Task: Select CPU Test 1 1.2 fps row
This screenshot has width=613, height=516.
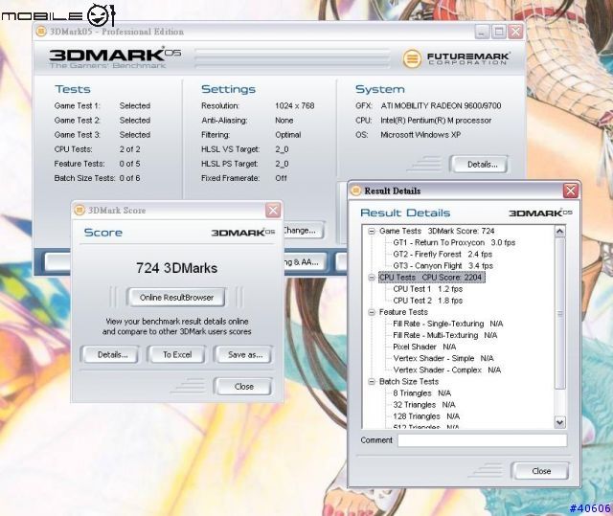Action: [x=428, y=289]
